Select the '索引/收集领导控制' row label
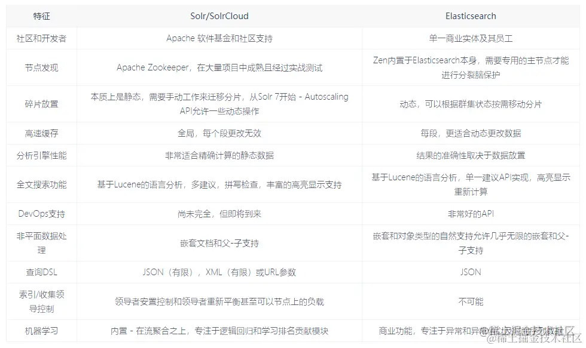 point(41,301)
